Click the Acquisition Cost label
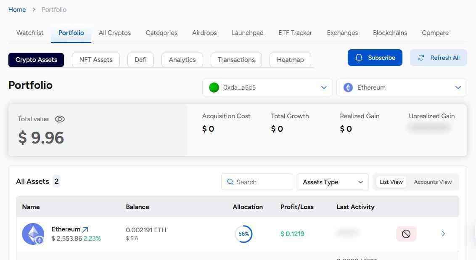The width and height of the screenshot is (476, 260). point(226,116)
